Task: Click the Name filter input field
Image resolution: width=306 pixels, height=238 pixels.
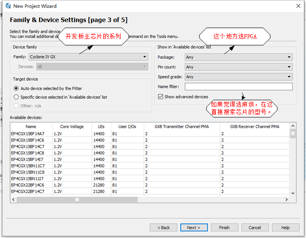Action: [x=239, y=86]
